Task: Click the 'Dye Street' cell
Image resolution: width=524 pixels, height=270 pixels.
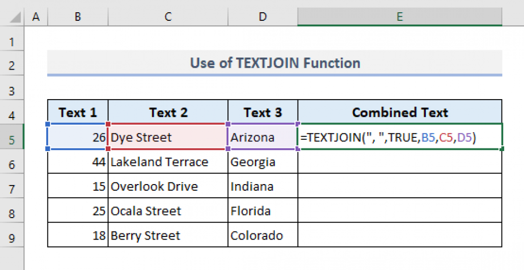Action: pyautogui.click(x=168, y=137)
